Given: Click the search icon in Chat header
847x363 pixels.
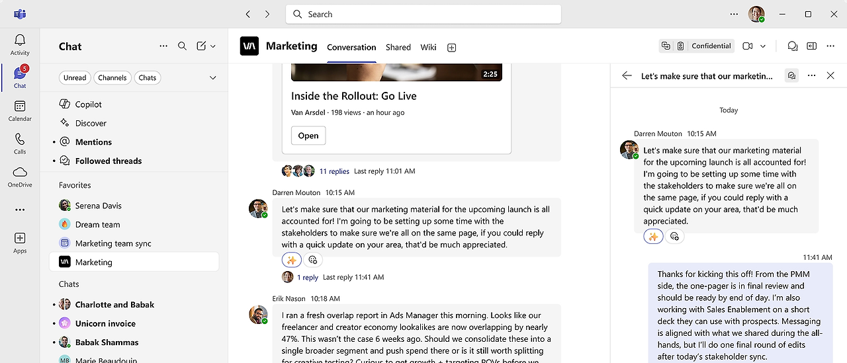Looking at the screenshot, I should (182, 46).
